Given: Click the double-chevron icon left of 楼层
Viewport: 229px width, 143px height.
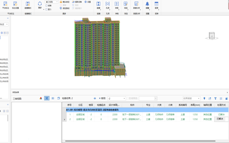Looking at the screenshot, I should point(95,98).
